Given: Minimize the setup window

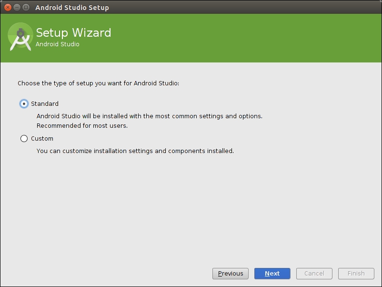Looking at the screenshot, I should pos(17,7).
